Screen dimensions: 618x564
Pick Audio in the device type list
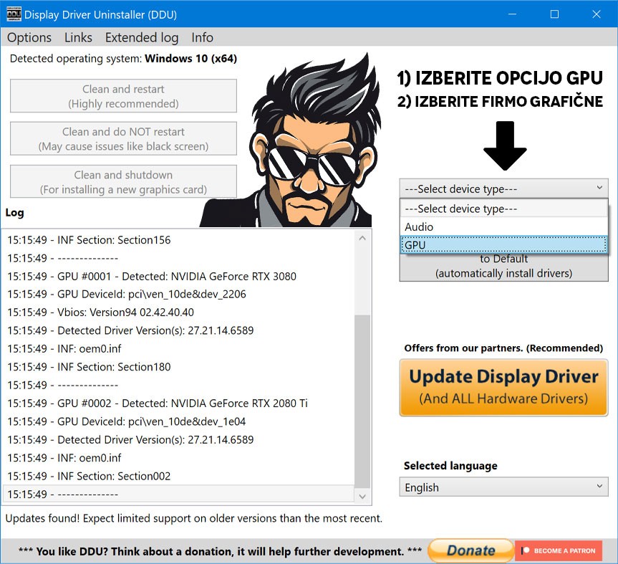503,227
